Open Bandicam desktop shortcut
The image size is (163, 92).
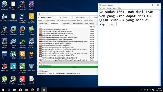click(x=4, y=67)
